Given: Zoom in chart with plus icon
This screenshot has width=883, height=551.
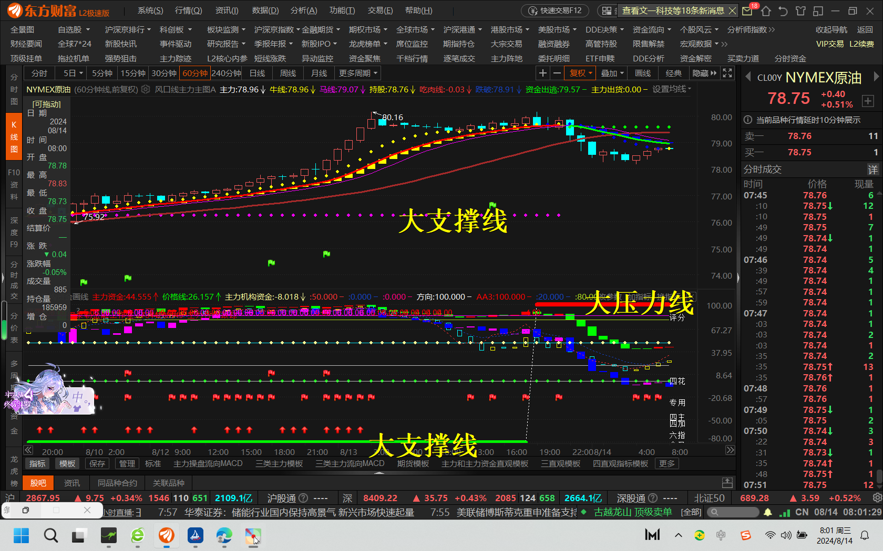Looking at the screenshot, I should 543,73.
